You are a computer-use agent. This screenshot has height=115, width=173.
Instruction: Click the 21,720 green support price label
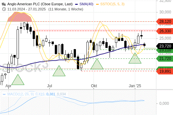165,58
